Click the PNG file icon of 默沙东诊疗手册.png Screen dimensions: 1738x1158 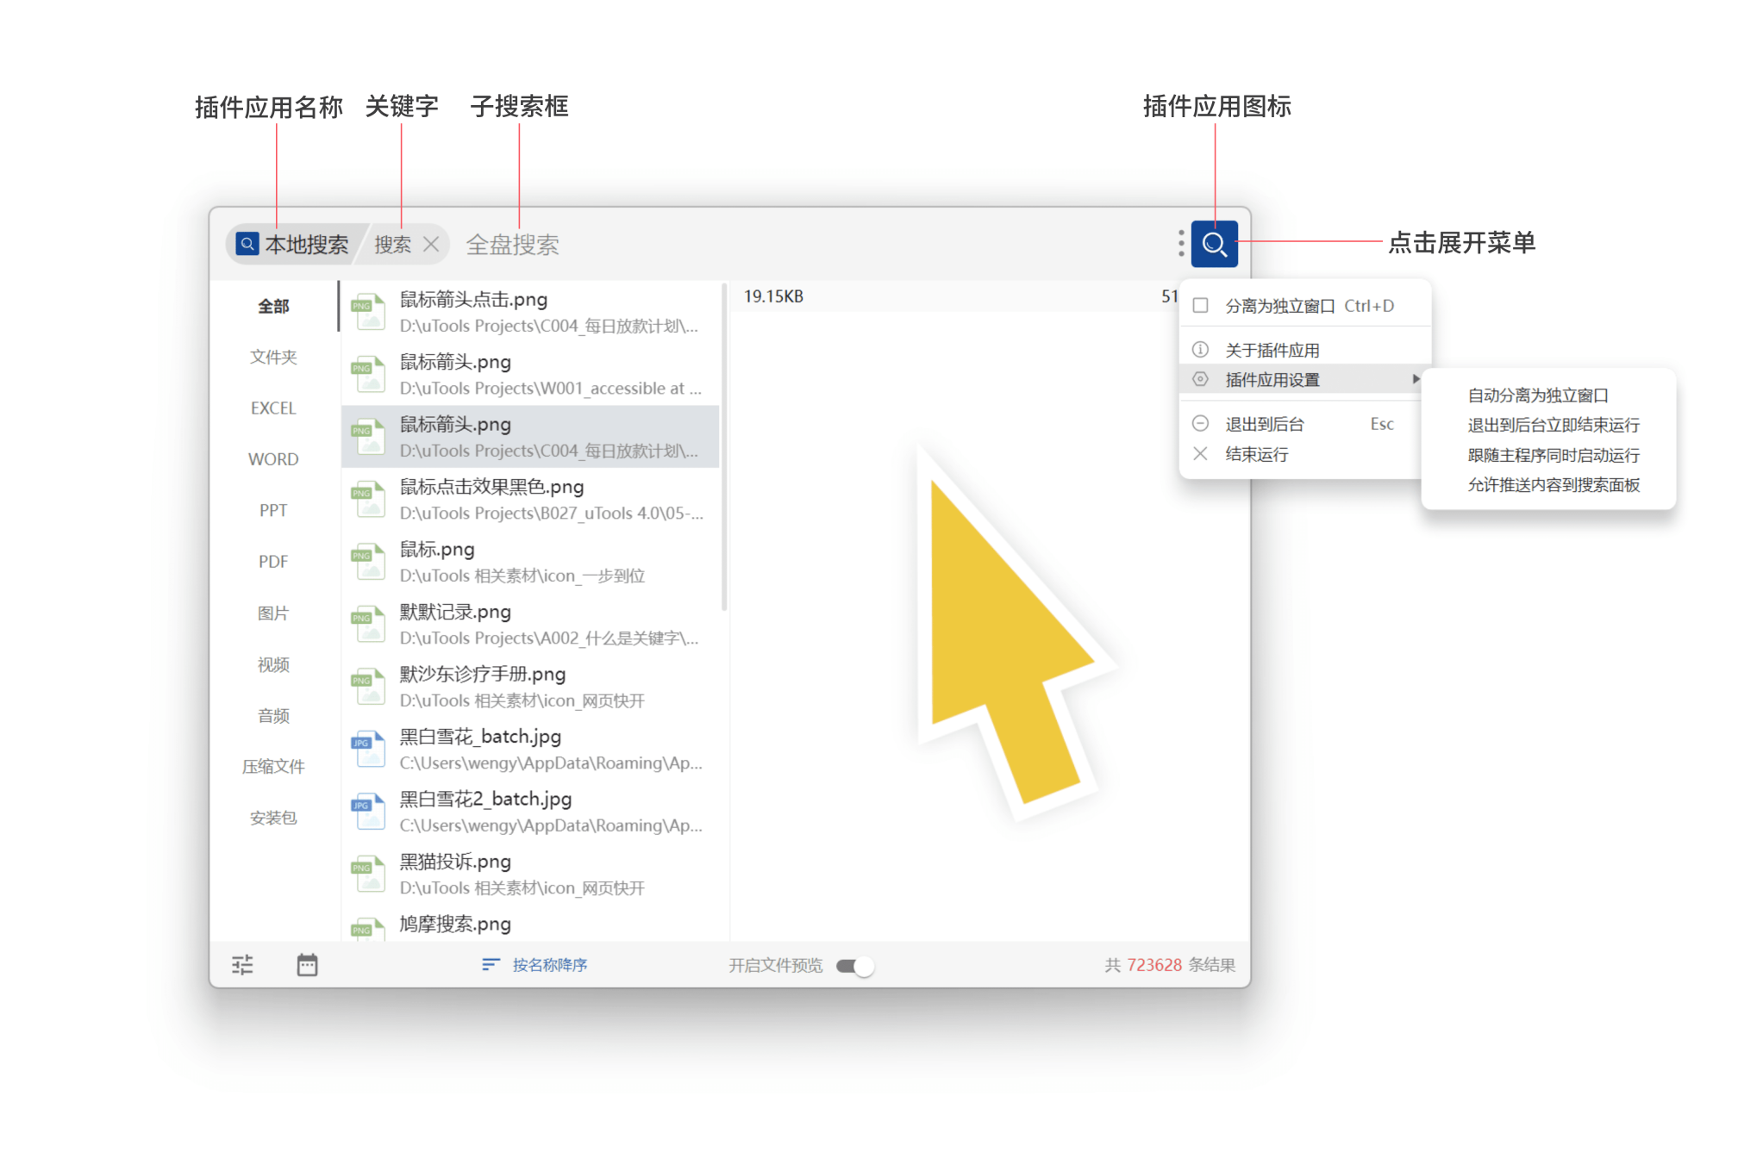(368, 687)
